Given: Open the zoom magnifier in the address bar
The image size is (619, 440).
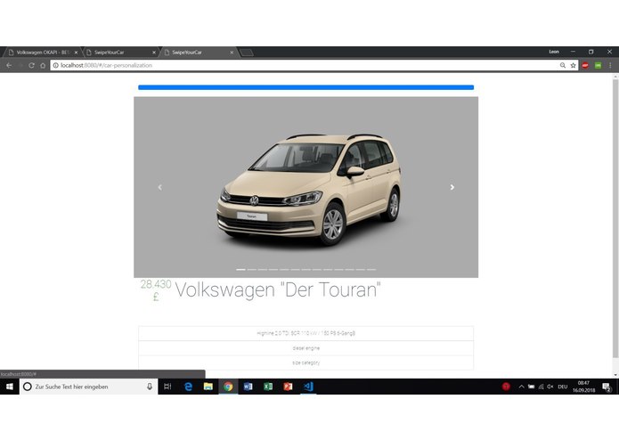Looking at the screenshot, I should pyautogui.click(x=563, y=66).
